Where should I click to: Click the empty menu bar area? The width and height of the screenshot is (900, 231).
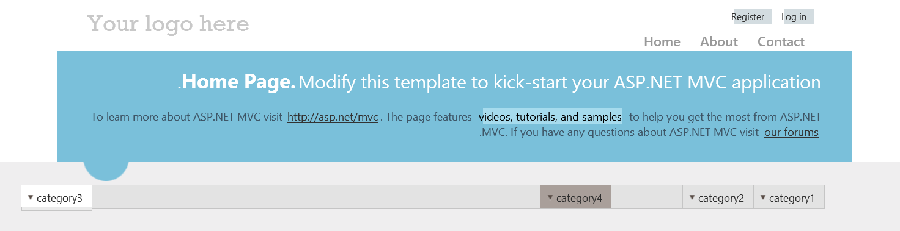(x=316, y=197)
